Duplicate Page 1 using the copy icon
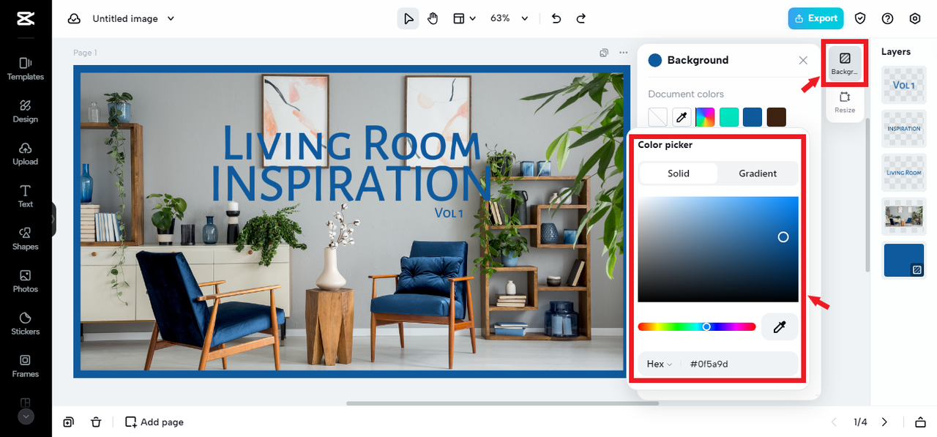 coord(604,53)
